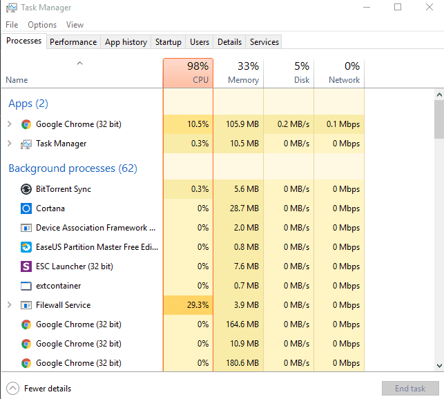Viewport: 444px width, 399px height.
Task: Select the Processes tab
Action: tap(23, 41)
